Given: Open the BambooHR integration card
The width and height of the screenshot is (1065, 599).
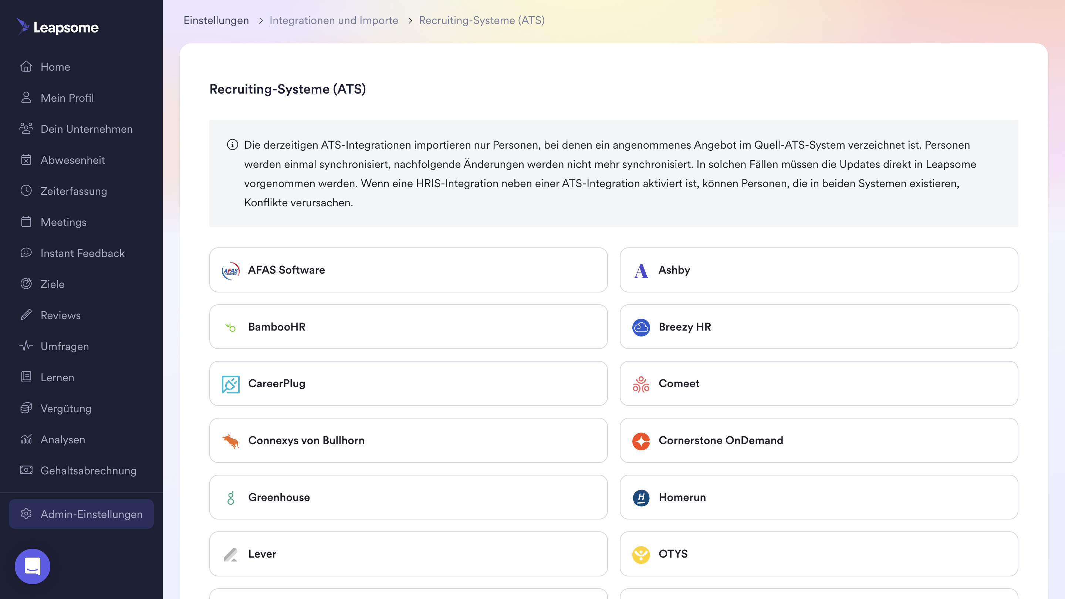Looking at the screenshot, I should click(x=409, y=326).
